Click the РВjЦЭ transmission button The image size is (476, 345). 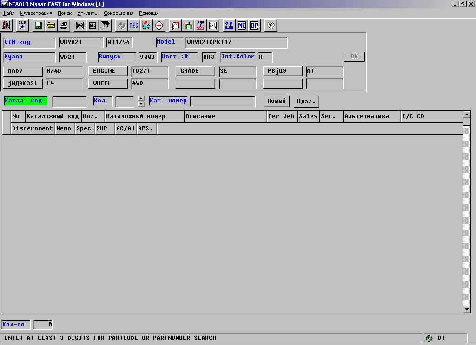pyautogui.click(x=283, y=71)
